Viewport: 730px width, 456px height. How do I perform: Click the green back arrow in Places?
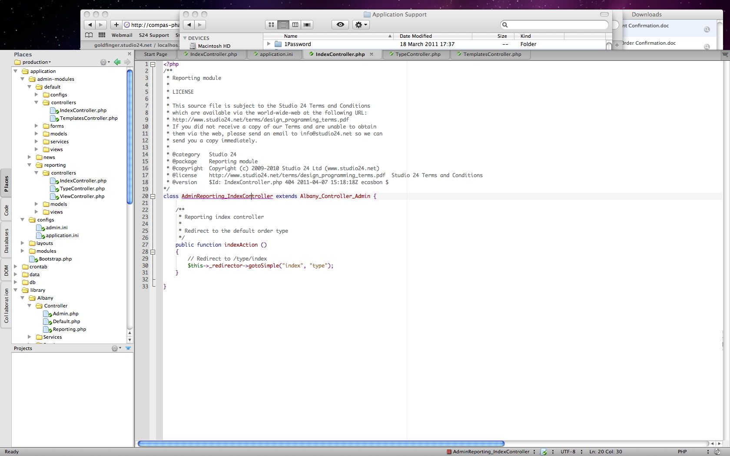point(117,62)
